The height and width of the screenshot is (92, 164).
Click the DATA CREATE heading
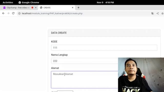click(x=59, y=33)
